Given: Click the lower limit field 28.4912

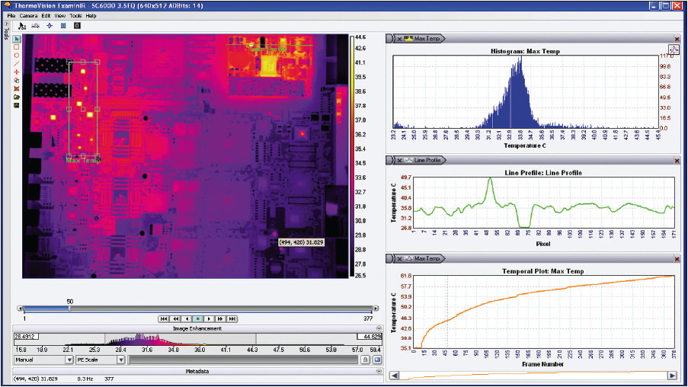Looking at the screenshot, I should pyautogui.click(x=27, y=337).
